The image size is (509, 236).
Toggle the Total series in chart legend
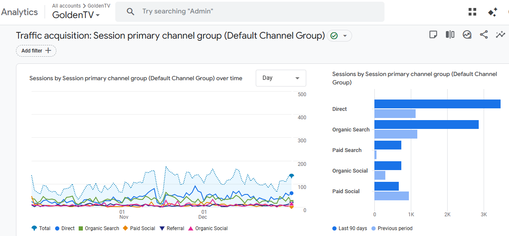pos(41,228)
